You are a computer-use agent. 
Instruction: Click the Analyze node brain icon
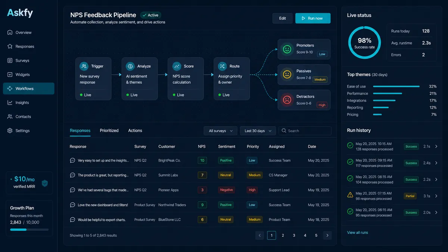130,66
